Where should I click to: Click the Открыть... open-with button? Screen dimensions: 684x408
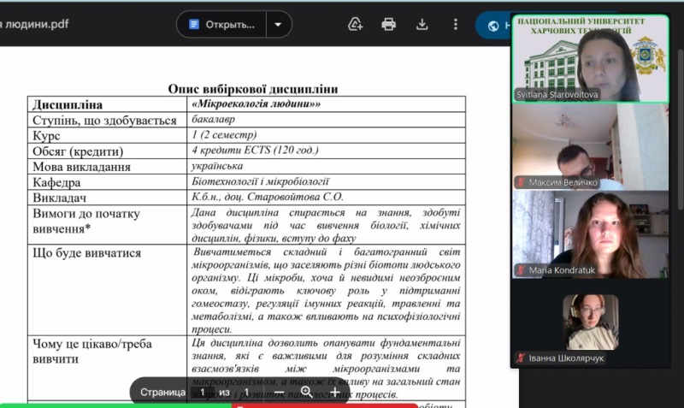coord(221,25)
